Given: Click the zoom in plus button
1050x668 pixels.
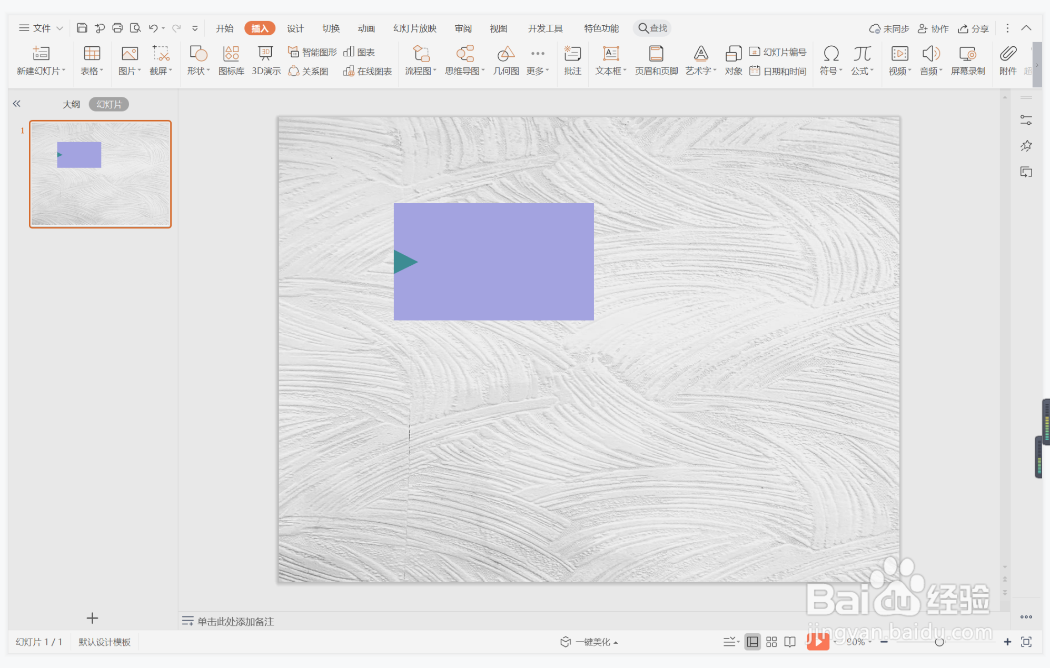Looking at the screenshot, I should [1007, 642].
